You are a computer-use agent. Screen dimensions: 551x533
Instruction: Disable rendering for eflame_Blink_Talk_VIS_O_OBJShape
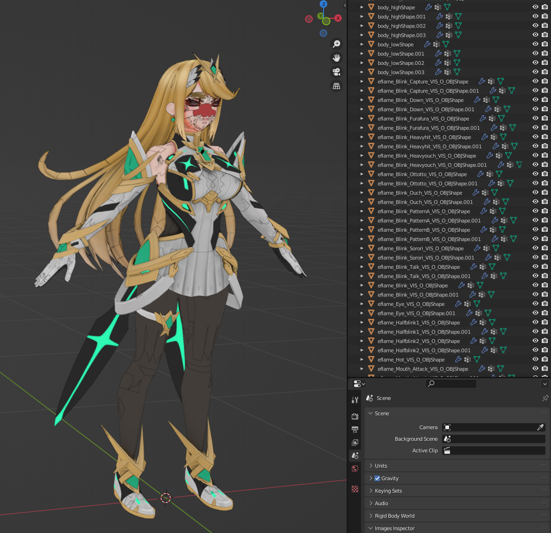(545, 266)
